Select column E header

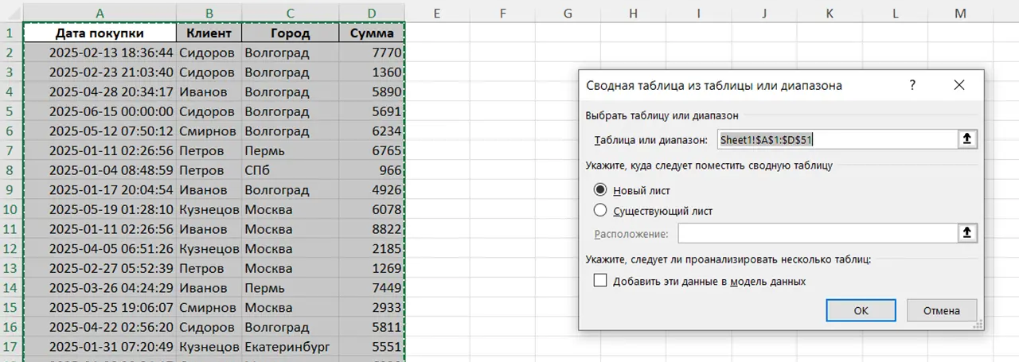point(437,13)
